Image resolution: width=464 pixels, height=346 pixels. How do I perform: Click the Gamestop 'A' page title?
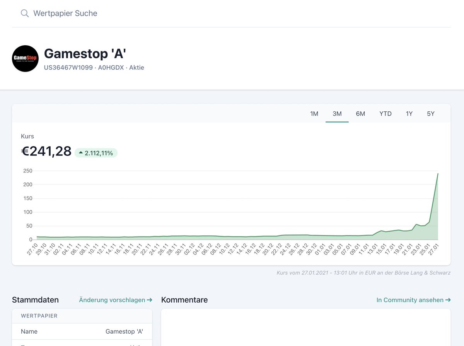[x=84, y=53]
